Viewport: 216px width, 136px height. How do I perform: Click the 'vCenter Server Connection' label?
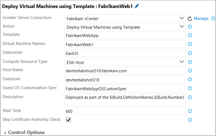click(27, 18)
